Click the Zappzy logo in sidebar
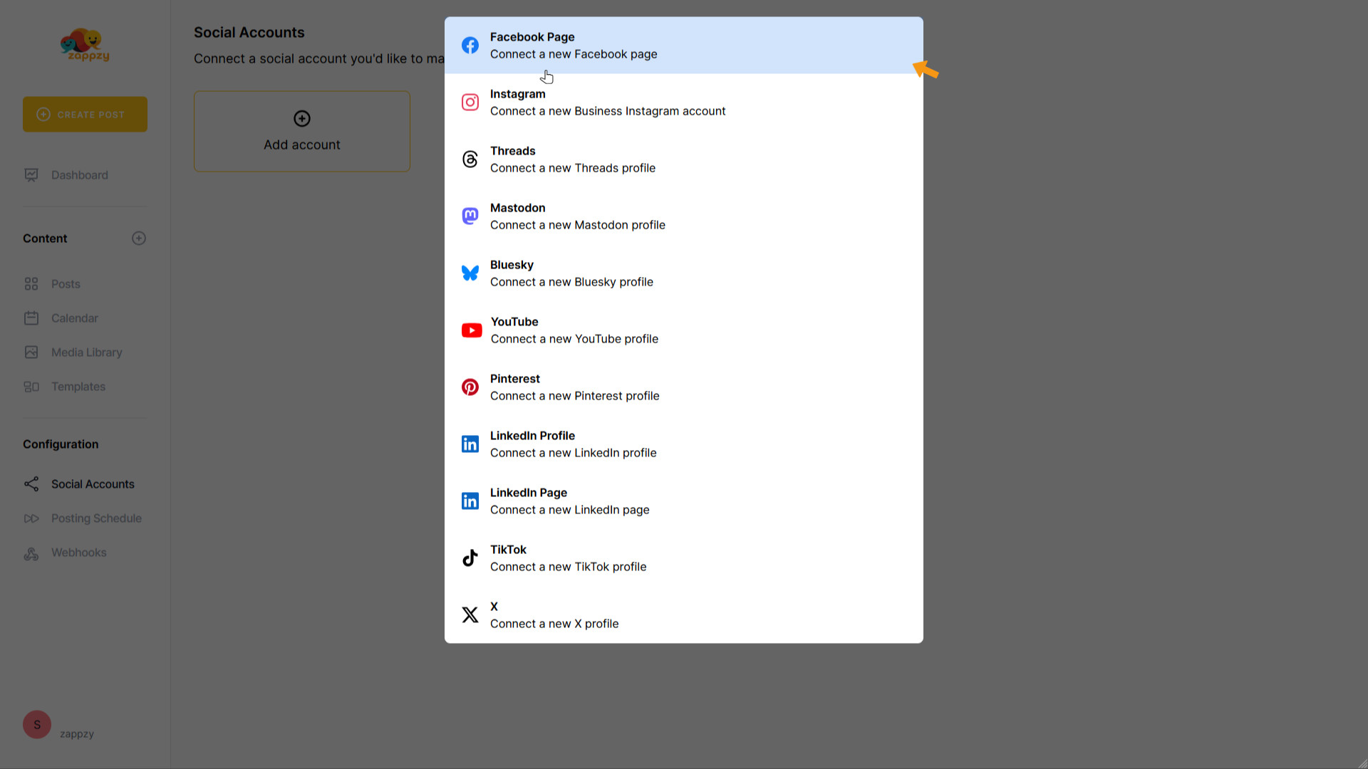 [x=85, y=45]
